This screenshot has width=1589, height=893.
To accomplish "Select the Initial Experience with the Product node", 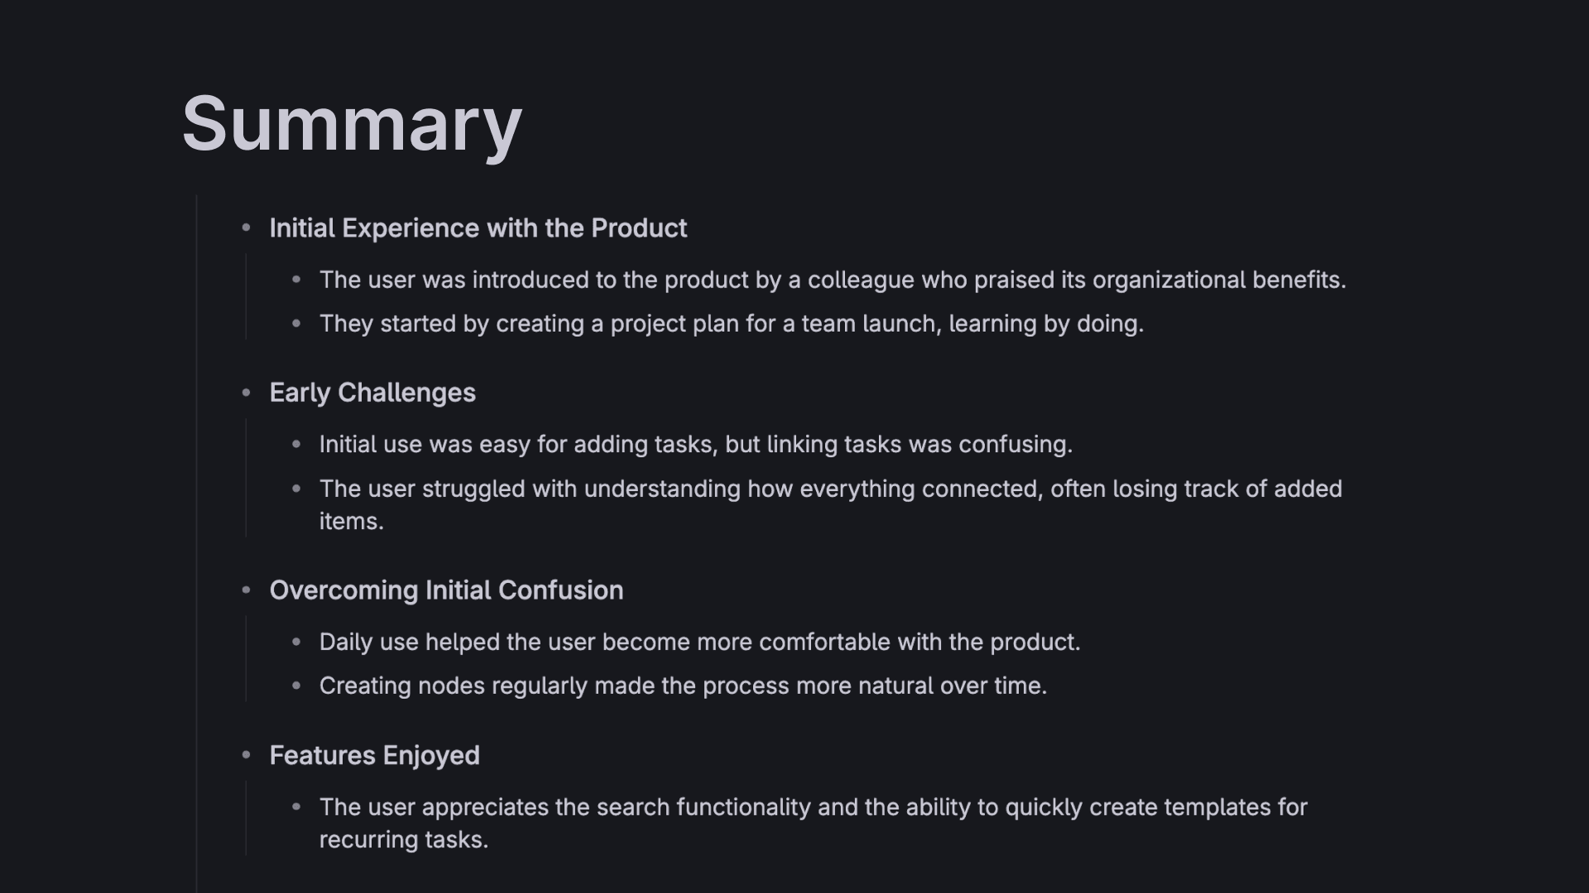I will 478,228.
